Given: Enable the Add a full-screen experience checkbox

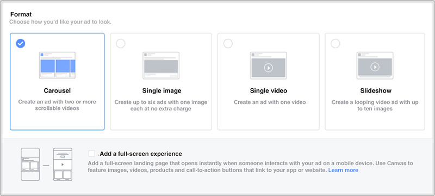Looking at the screenshot, I should pos(92,153).
